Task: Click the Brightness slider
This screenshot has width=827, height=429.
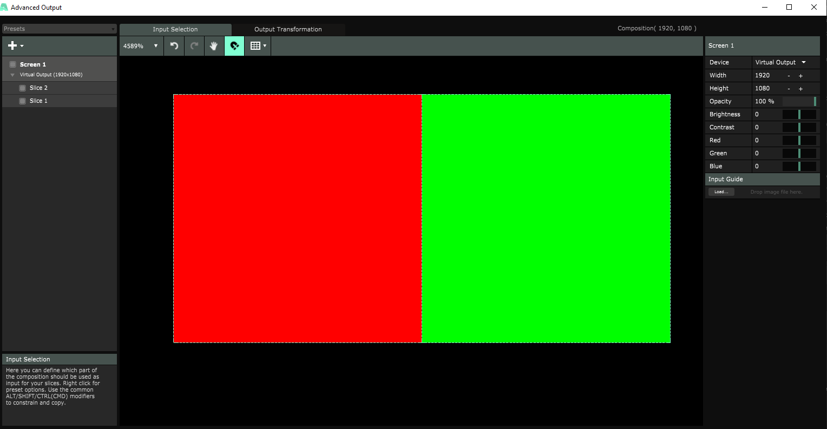Action: [x=799, y=114]
